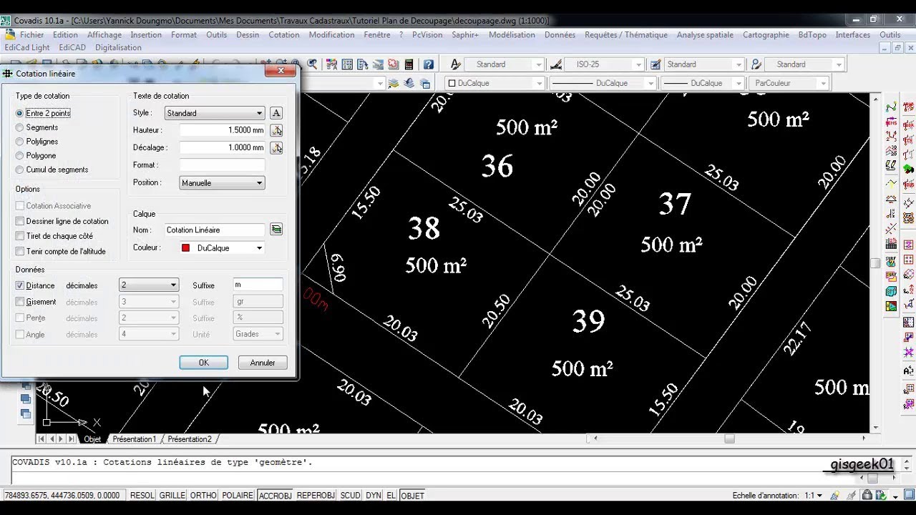Click the clean screen square icon in status bar
Image resolution: width=916 pixels, height=515 pixels.
(908, 495)
